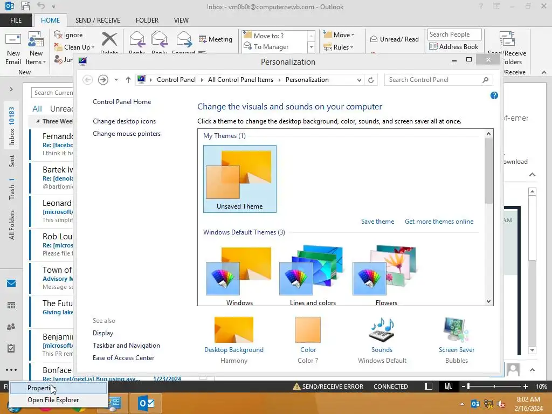Click the Save theme link
This screenshot has width=552, height=414.
tap(377, 222)
